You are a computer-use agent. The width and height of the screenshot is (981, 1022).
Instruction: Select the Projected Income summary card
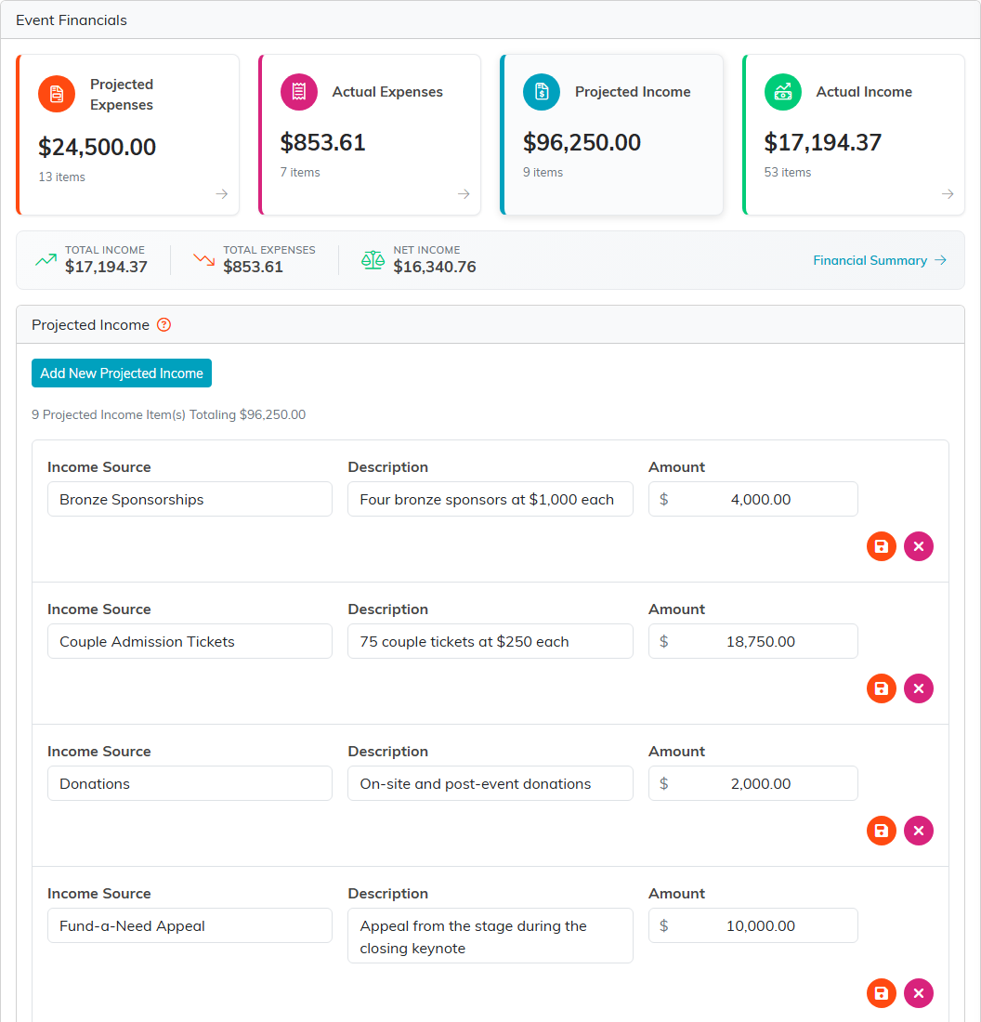tap(611, 135)
